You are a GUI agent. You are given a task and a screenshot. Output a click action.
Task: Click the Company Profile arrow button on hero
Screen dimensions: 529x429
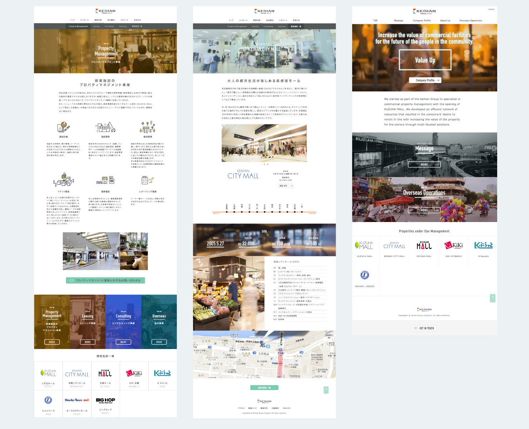click(425, 80)
